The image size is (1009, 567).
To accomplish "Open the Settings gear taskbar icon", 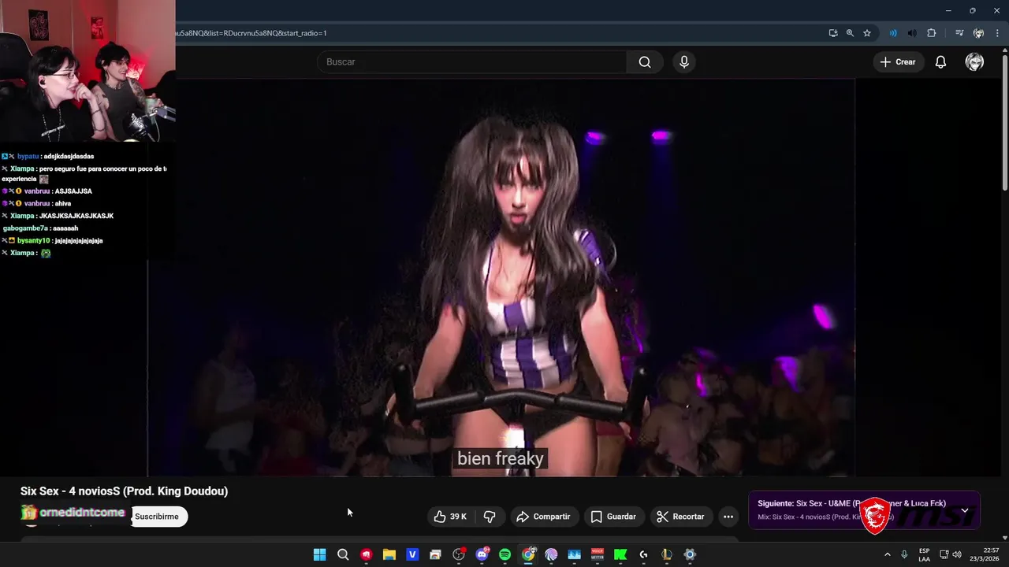I will [690, 554].
